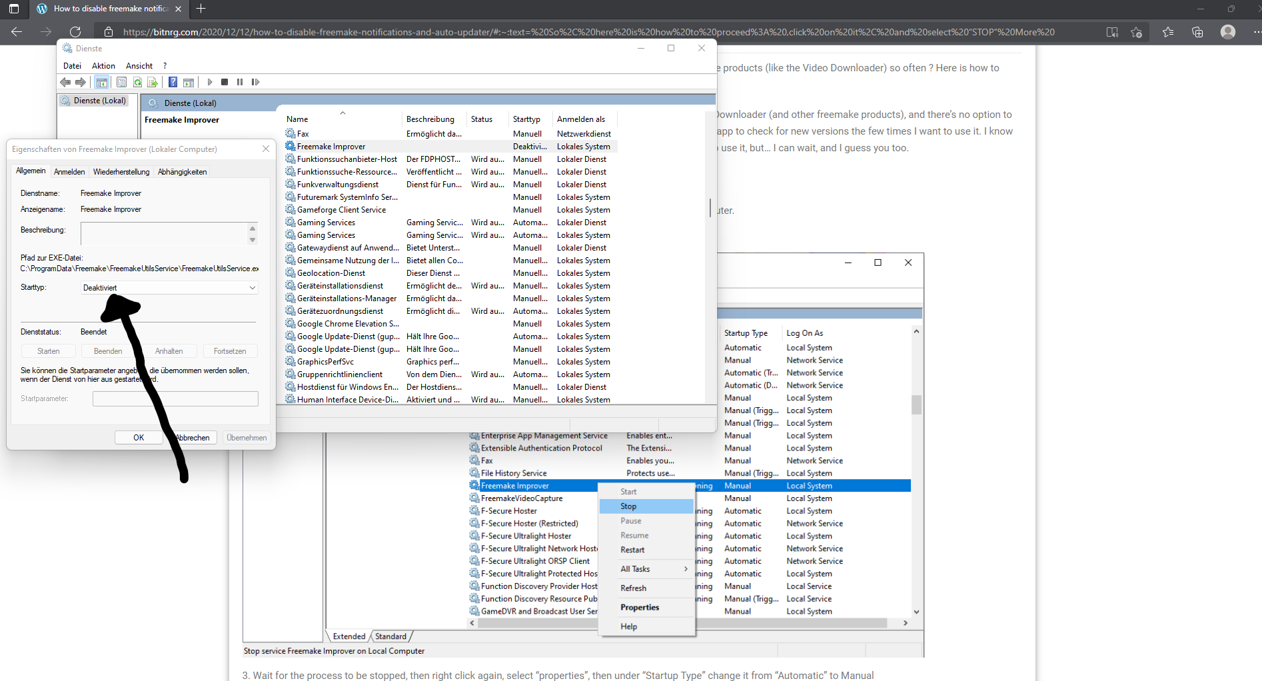This screenshot has width=1262, height=681.
Task: Select the Futuremark SystemInfo service row
Action: click(x=450, y=197)
